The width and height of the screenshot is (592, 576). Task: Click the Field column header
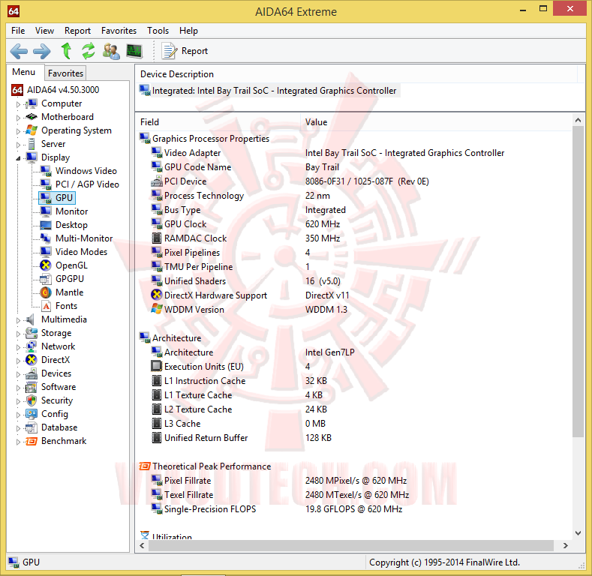(218, 122)
